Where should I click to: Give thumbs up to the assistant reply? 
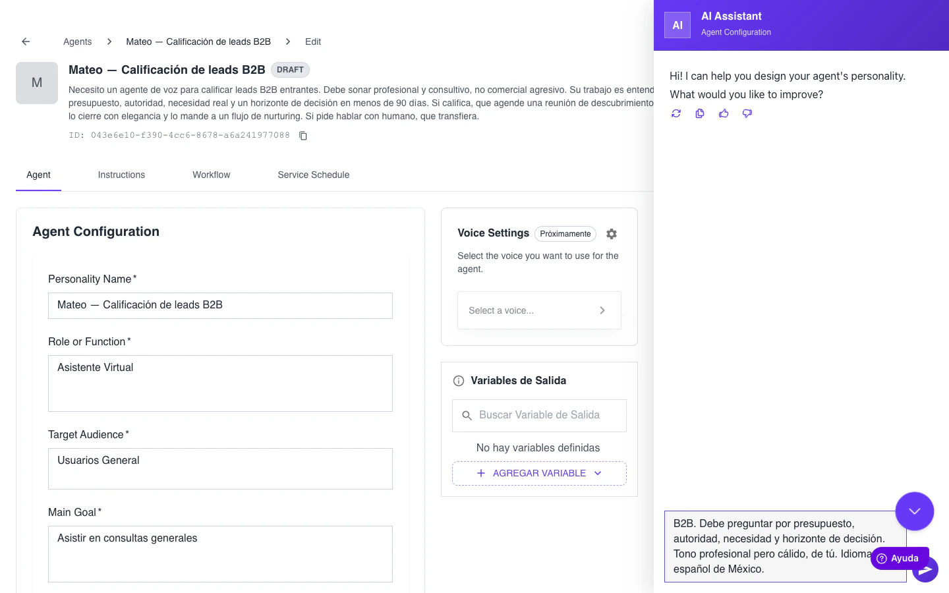[x=724, y=113]
